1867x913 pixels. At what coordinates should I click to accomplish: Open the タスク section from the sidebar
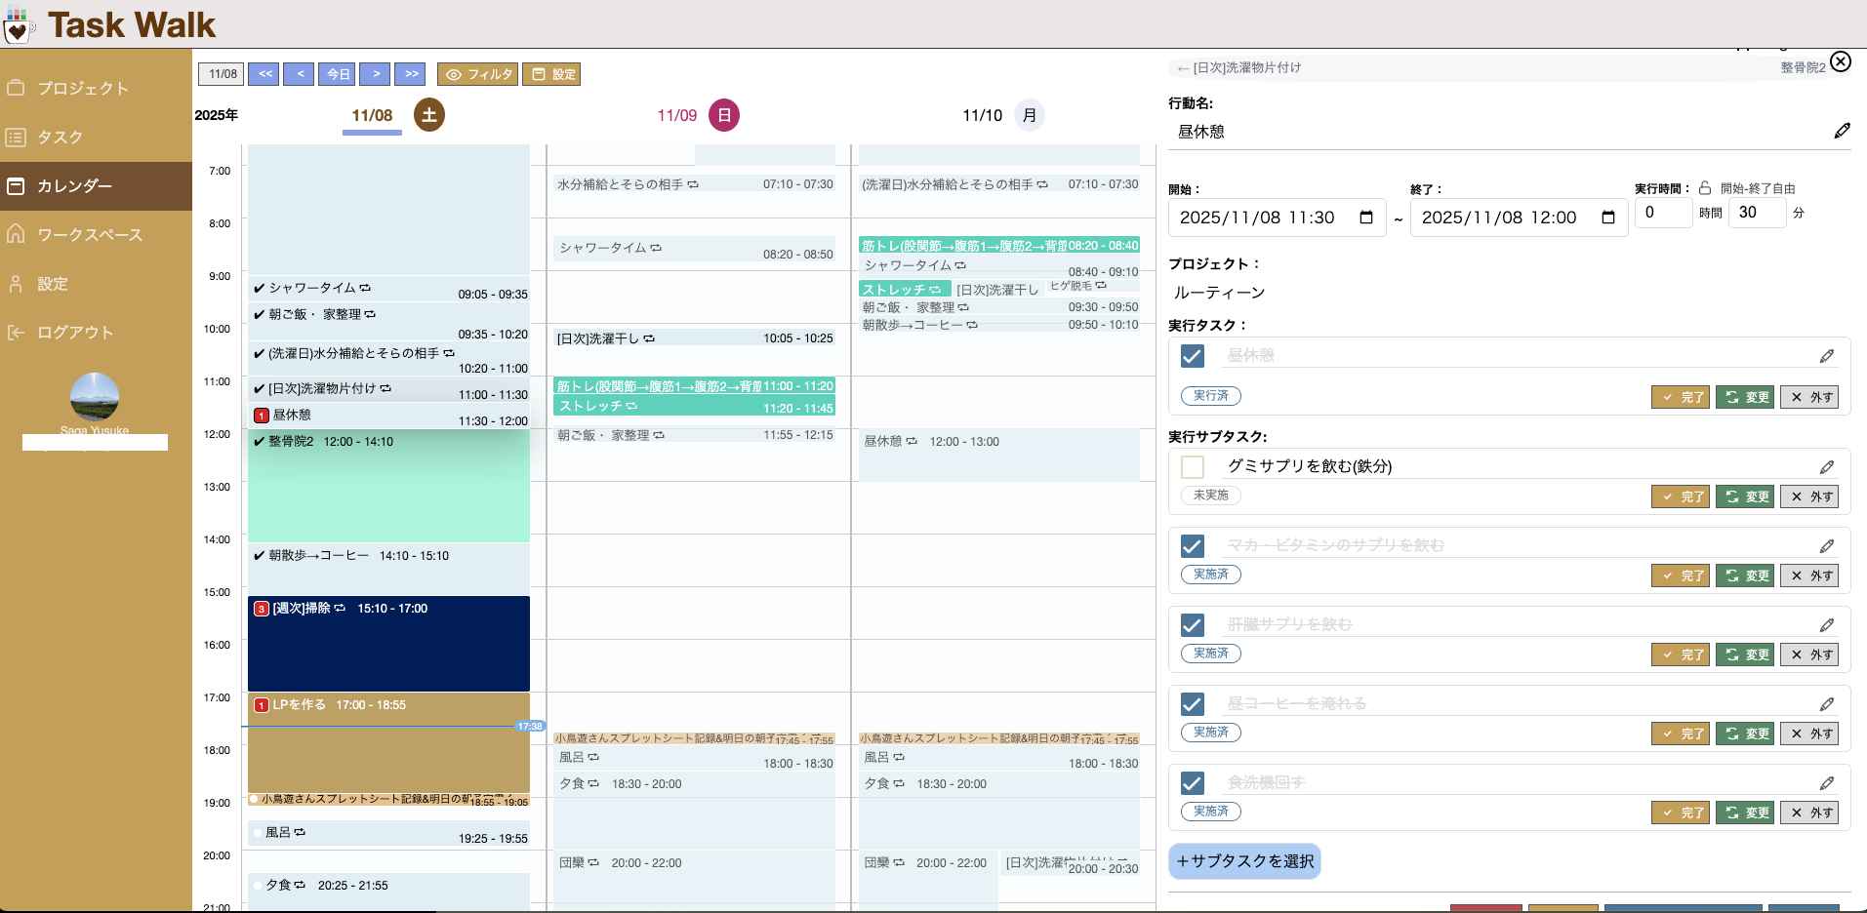click(x=15, y=138)
